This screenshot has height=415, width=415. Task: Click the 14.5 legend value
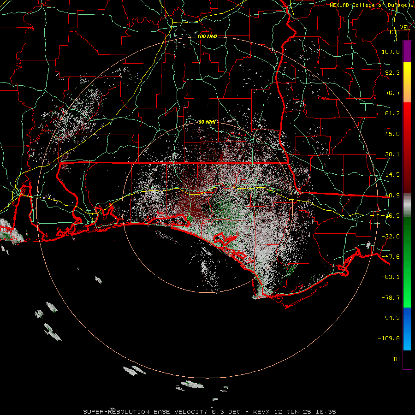click(392, 175)
